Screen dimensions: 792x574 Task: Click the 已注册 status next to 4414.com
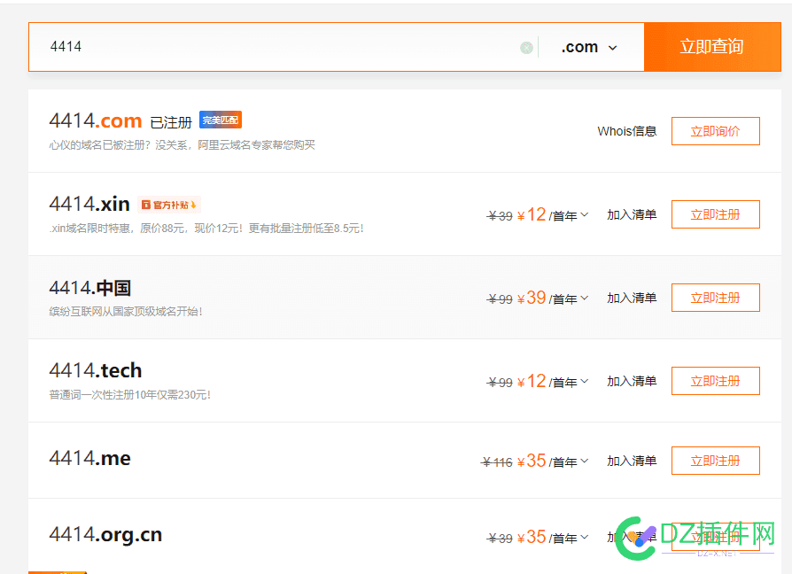point(171,122)
